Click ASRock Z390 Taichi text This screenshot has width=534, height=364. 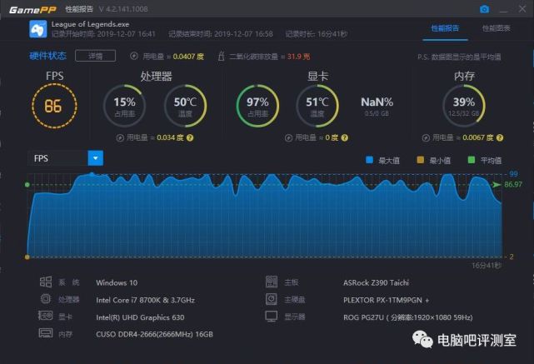point(376,282)
